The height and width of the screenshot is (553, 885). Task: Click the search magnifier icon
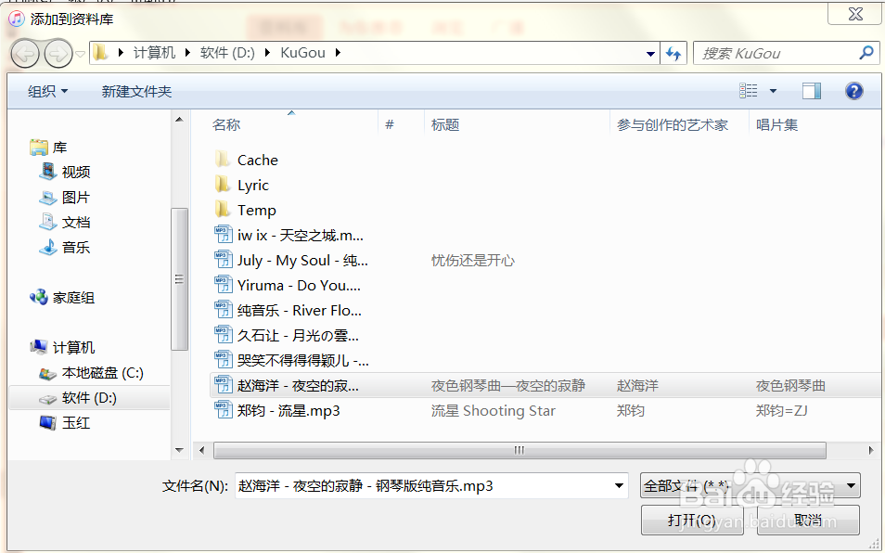click(x=866, y=53)
